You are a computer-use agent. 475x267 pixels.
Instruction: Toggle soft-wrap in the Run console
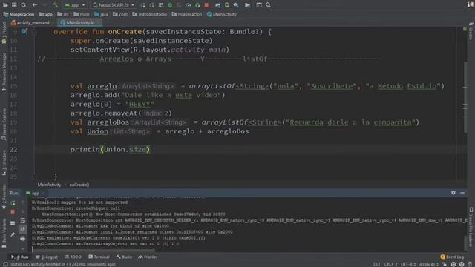click(23, 221)
